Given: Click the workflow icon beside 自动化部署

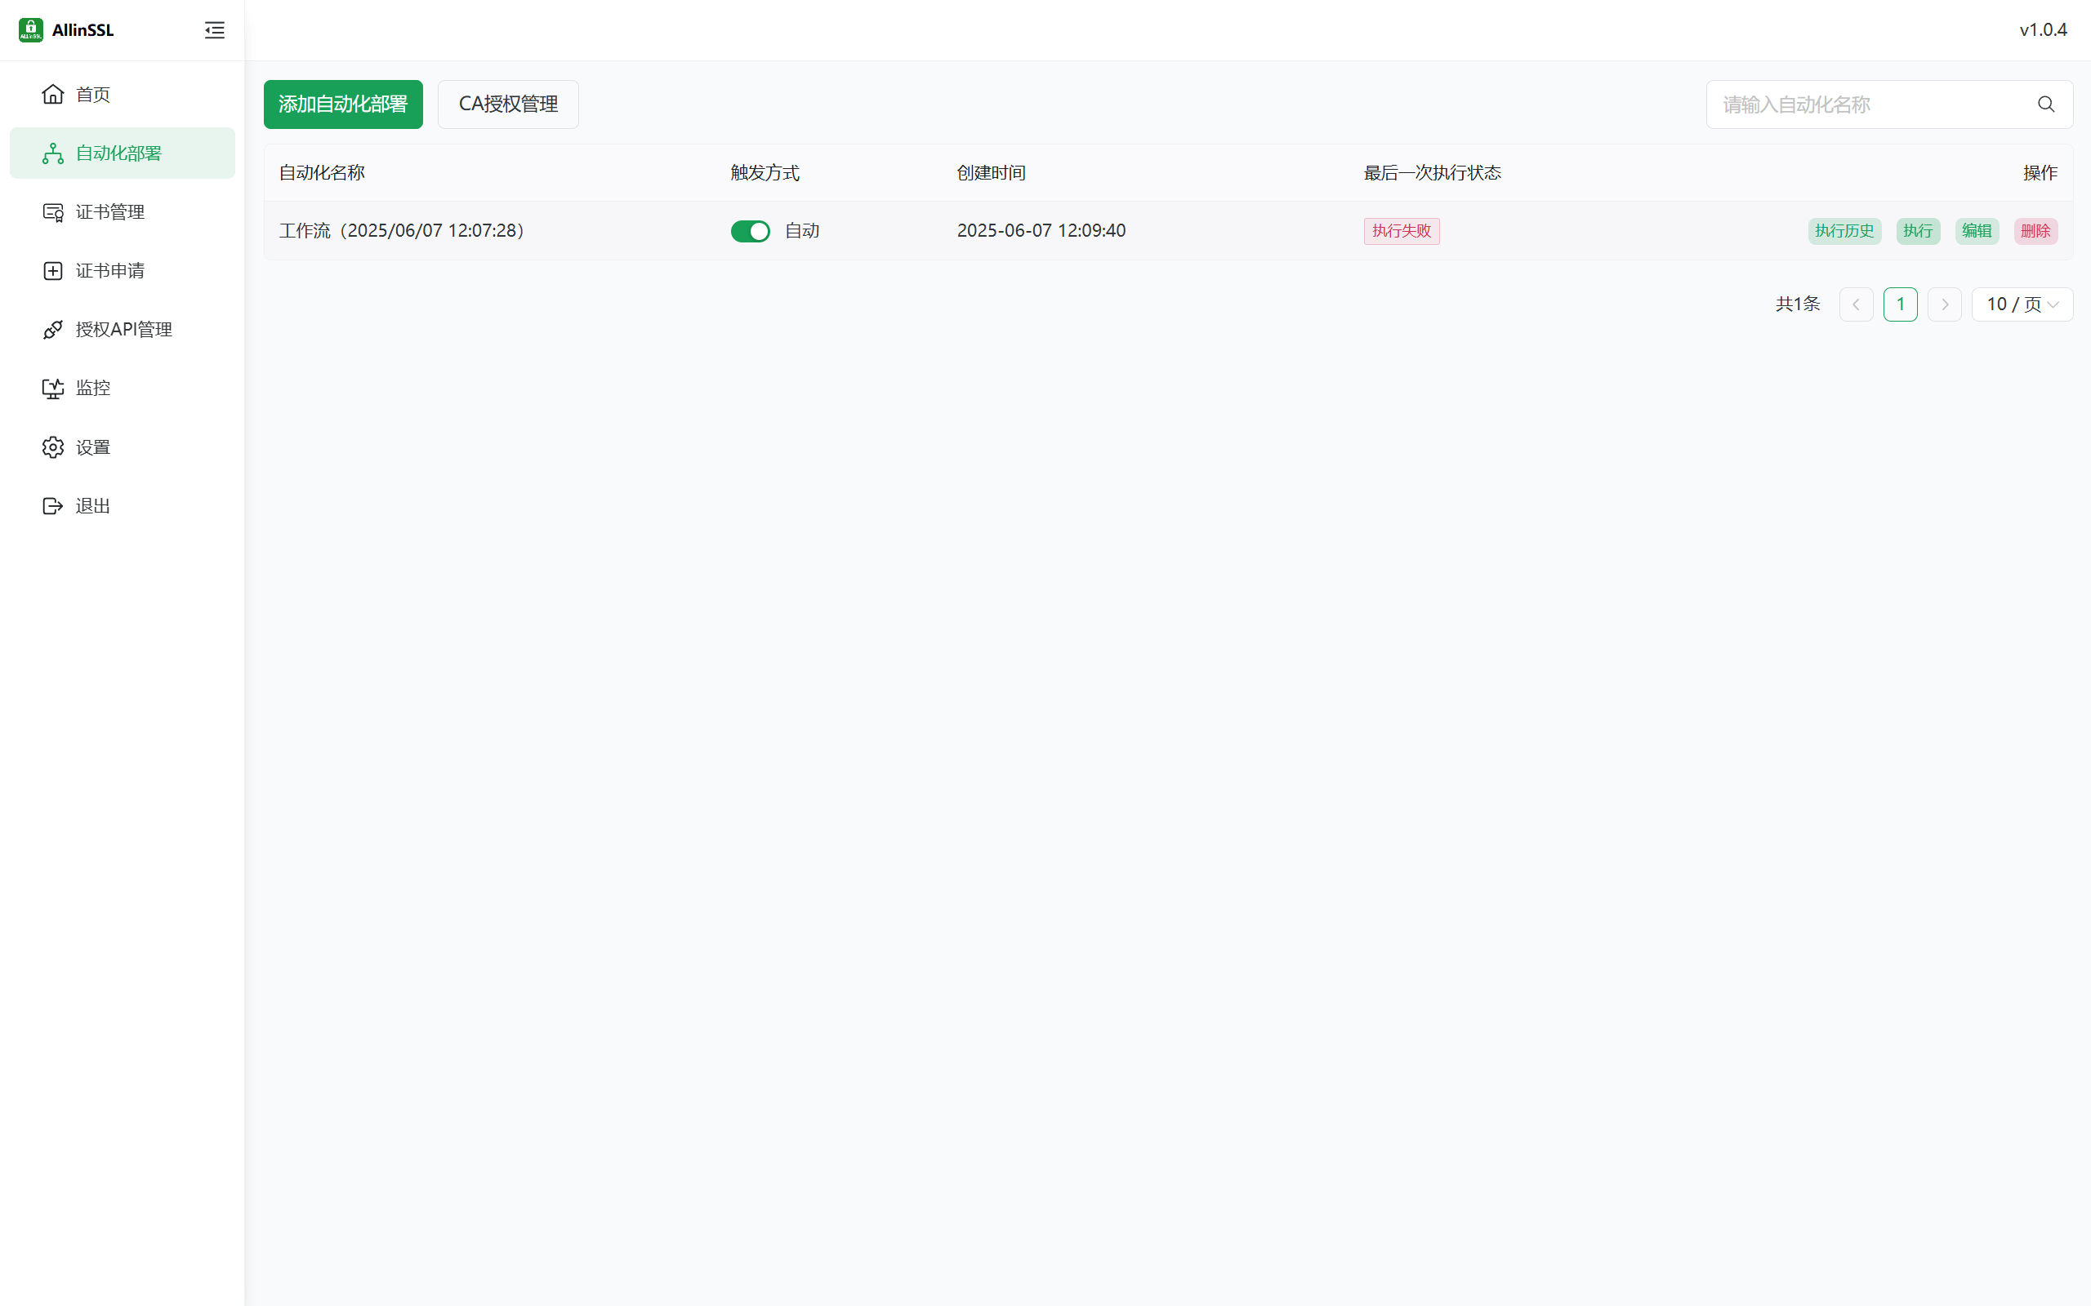Looking at the screenshot, I should click(x=53, y=153).
